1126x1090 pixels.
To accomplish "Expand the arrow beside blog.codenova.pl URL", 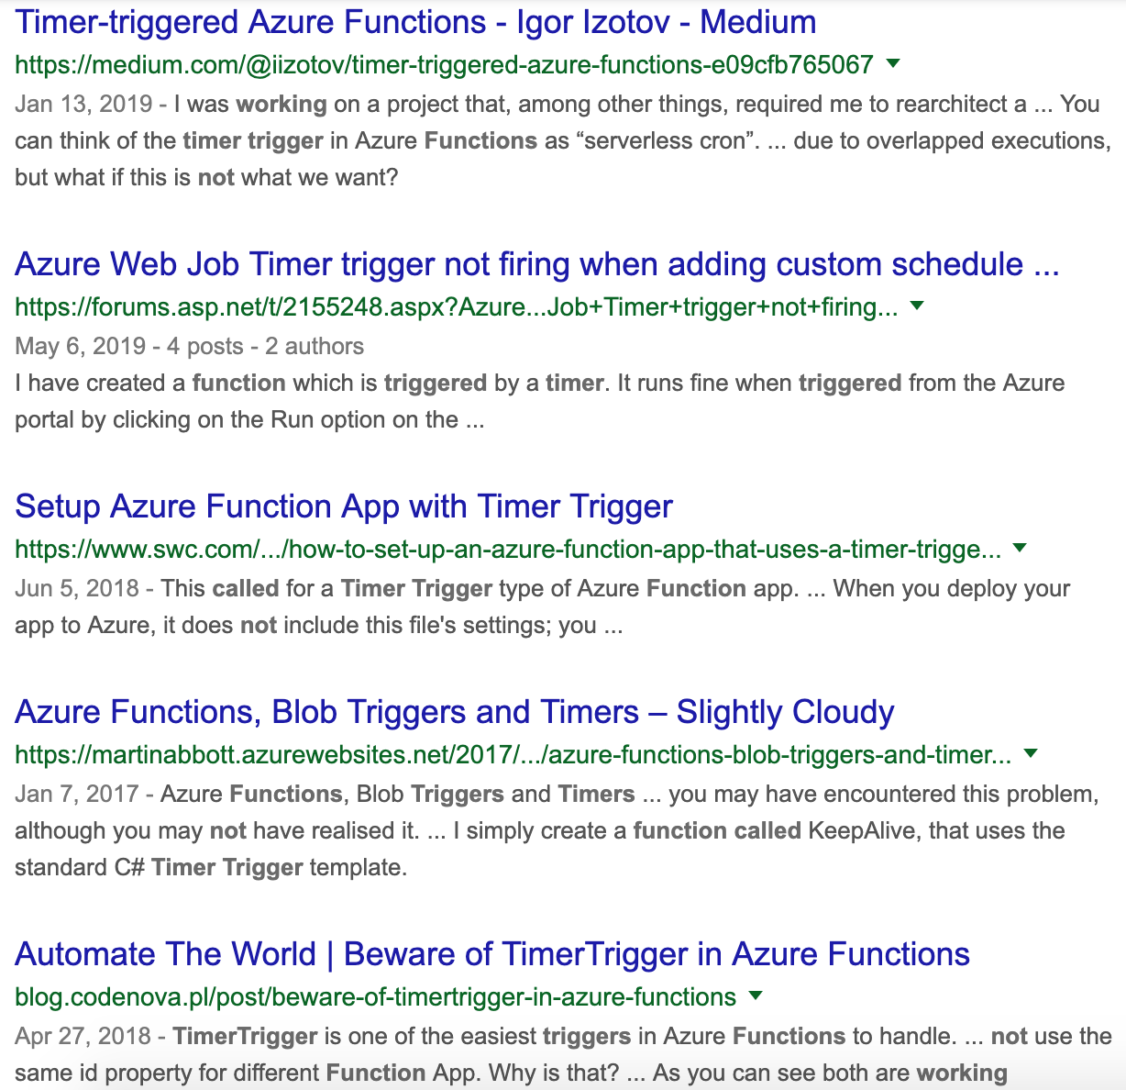I will click(x=756, y=995).
